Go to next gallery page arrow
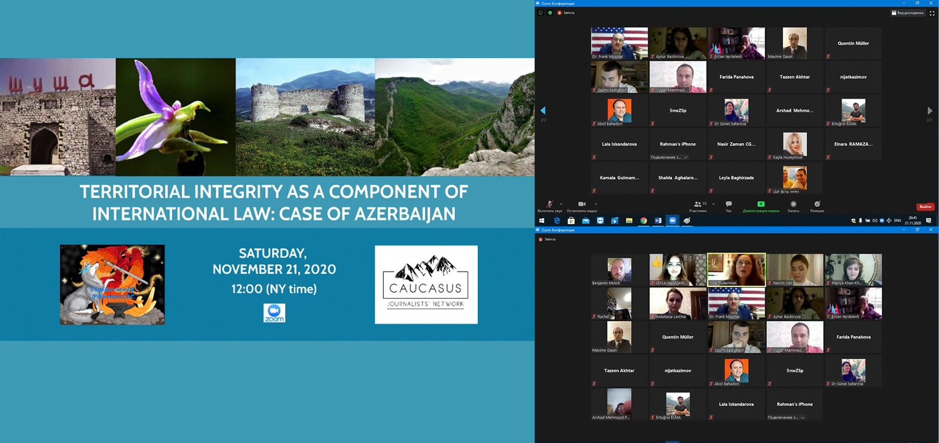Viewport: 939px width, 443px height. 930,110
